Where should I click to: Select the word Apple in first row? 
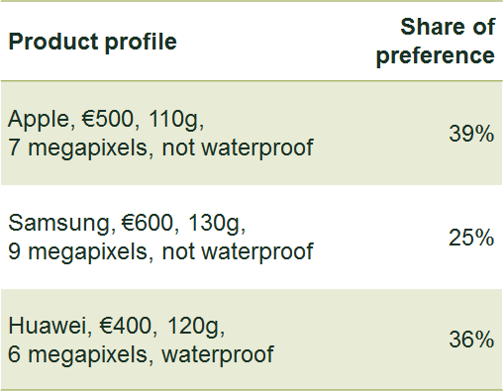[39, 121]
